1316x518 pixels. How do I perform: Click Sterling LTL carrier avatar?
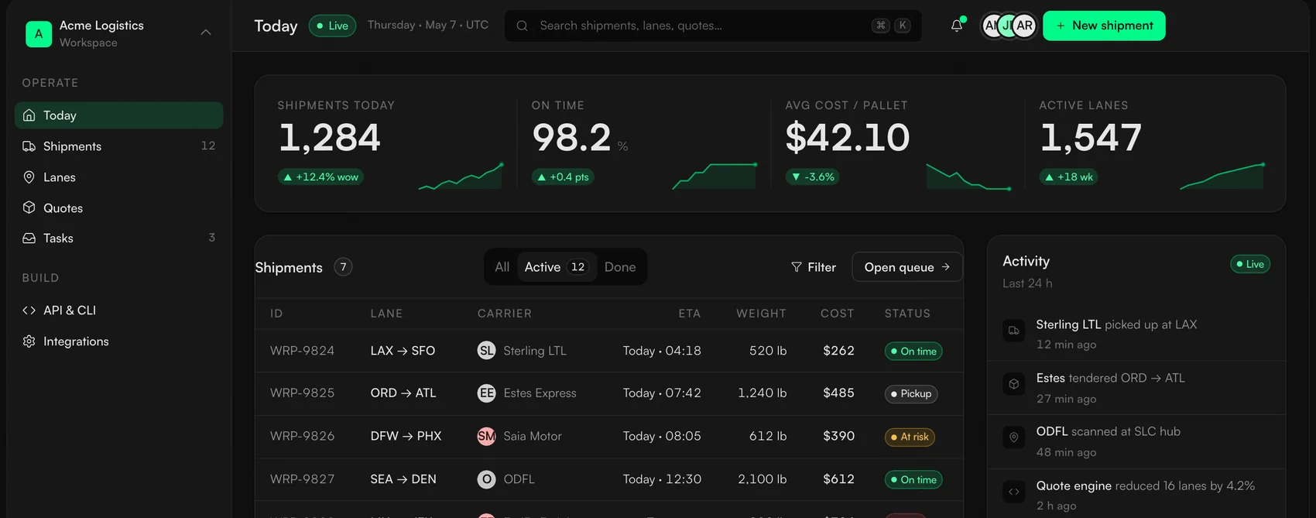click(486, 351)
